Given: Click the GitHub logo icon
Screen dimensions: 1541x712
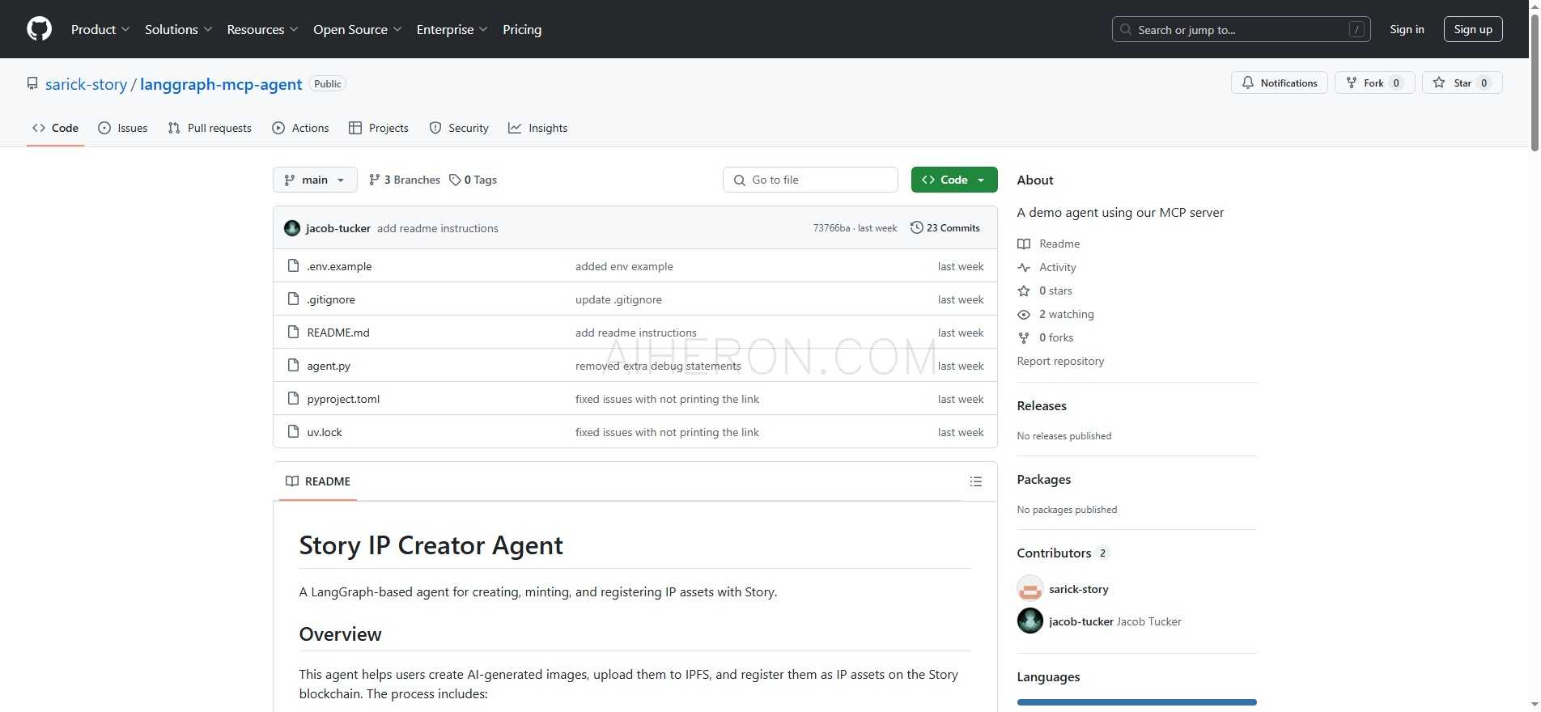Looking at the screenshot, I should coord(39,29).
